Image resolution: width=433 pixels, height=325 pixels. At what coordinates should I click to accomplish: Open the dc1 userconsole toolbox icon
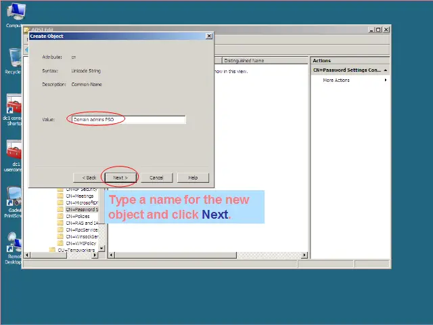[x=15, y=151]
